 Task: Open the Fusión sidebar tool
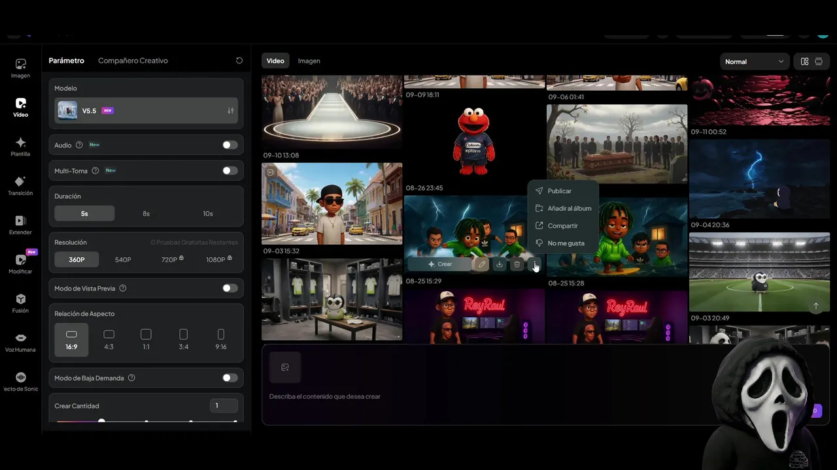tap(20, 303)
